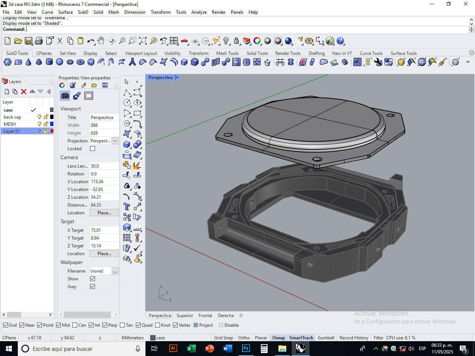Viewport: 475px width, 356px height.
Task: Open the File menu
Action: pyautogui.click(x=6, y=12)
